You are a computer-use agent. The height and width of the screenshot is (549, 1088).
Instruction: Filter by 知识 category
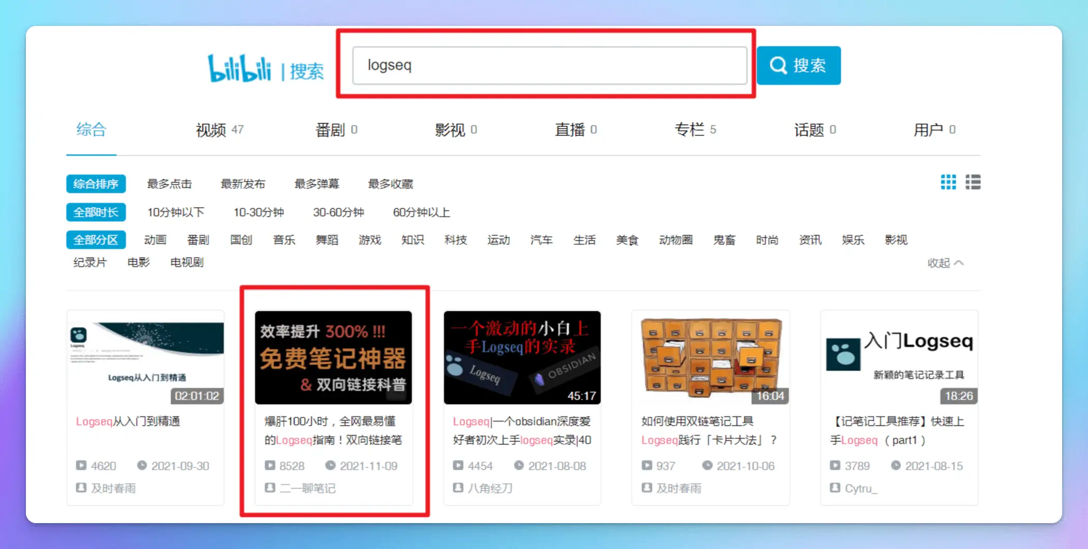click(x=413, y=240)
